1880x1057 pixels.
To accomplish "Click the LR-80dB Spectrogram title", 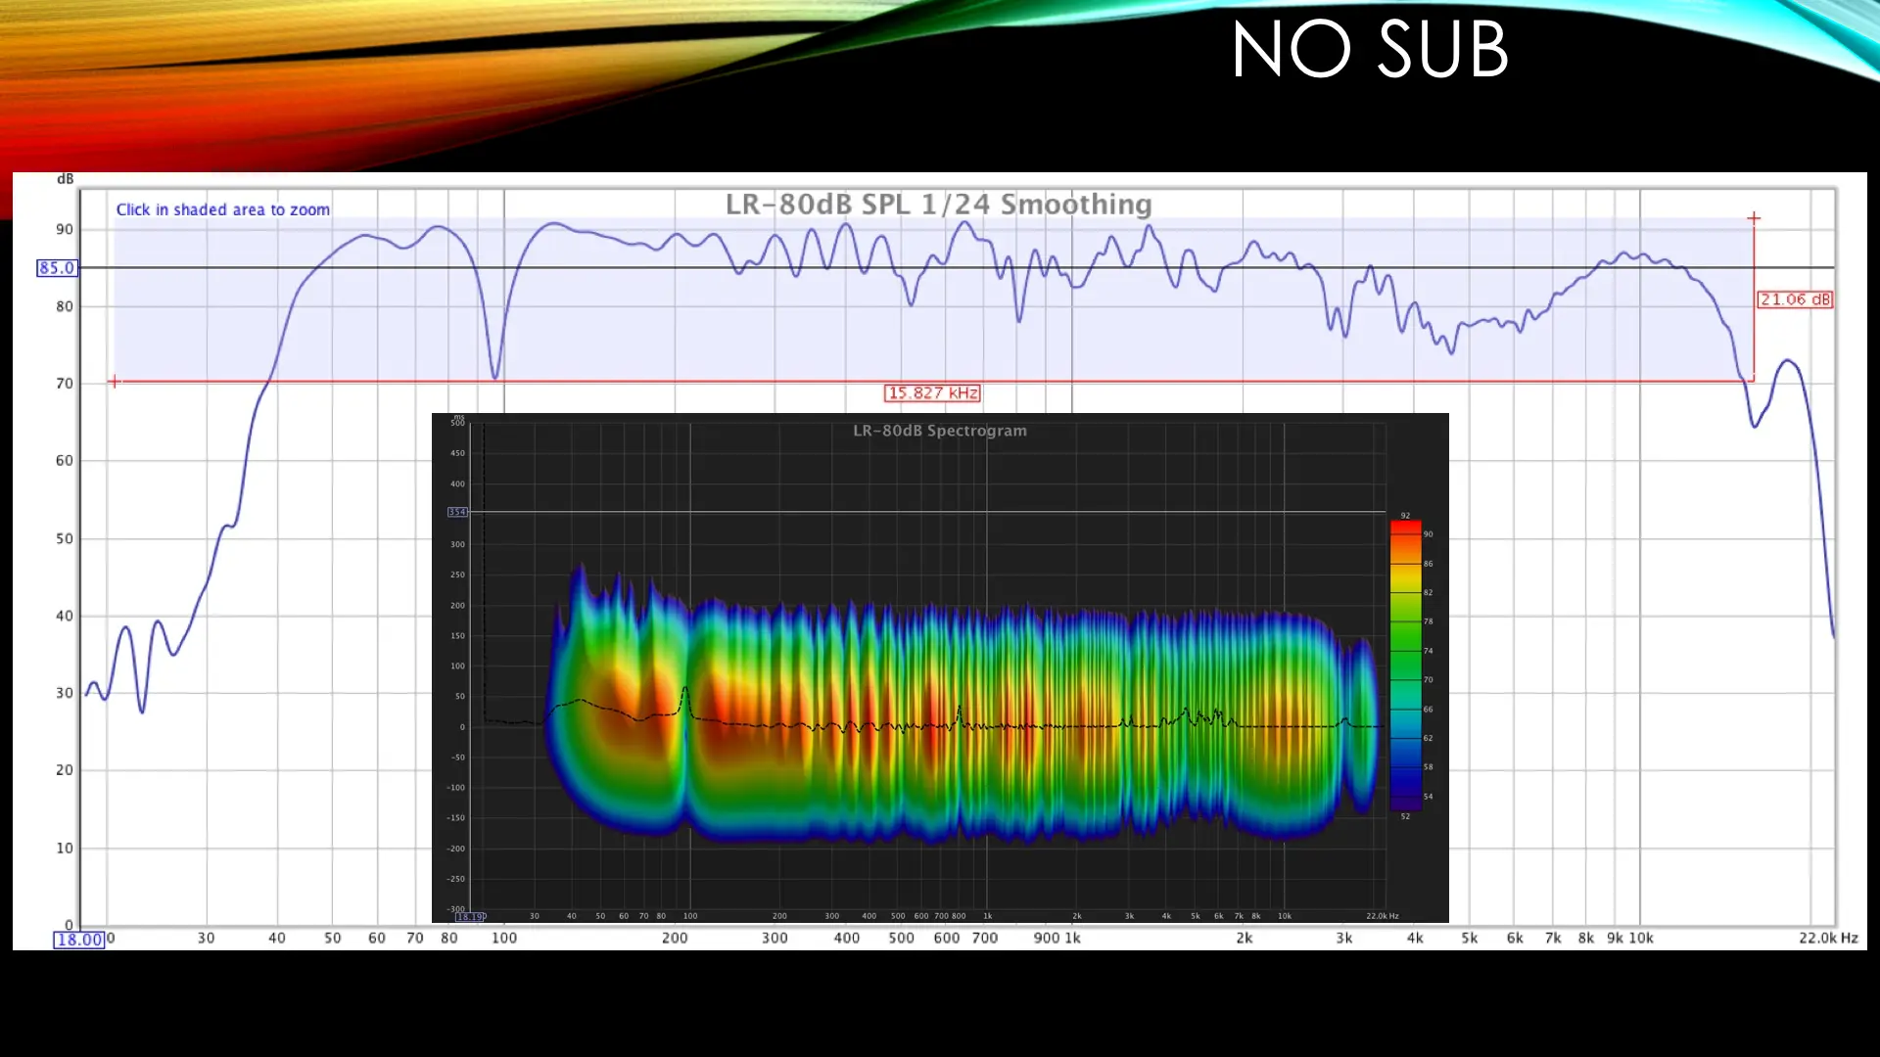I will click(939, 431).
